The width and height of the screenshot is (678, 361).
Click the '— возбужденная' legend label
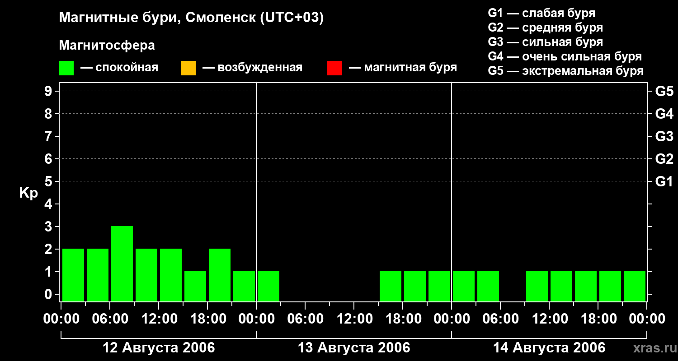click(x=252, y=68)
